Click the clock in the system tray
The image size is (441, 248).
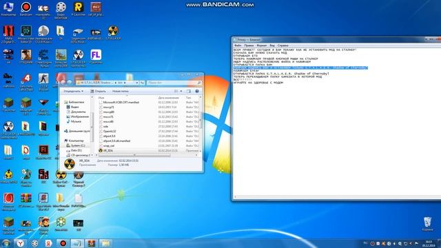click(429, 243)
